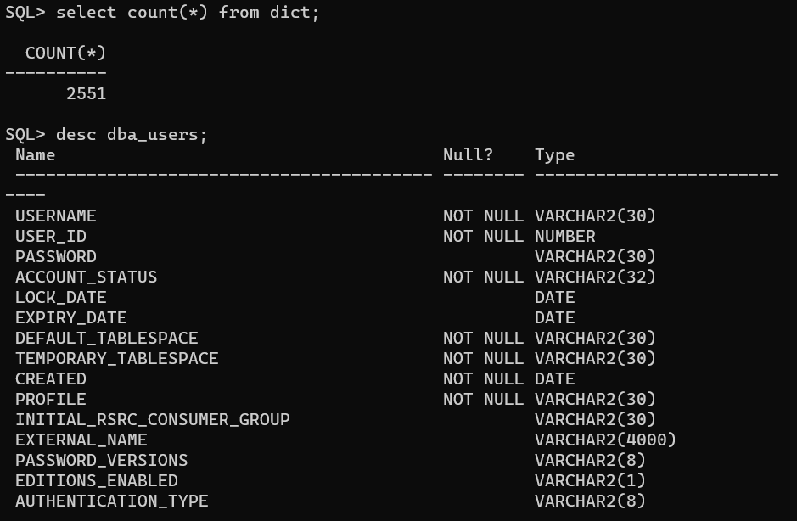Click INITIAL_RSRC_CONSUMER_GROUP text

click(153, 419)
